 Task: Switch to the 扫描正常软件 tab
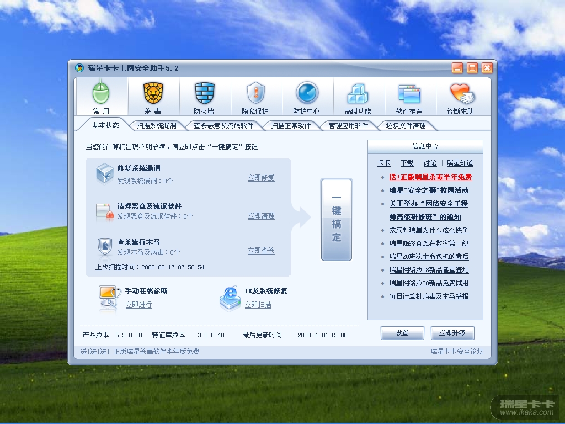click(x=291, y=125)
